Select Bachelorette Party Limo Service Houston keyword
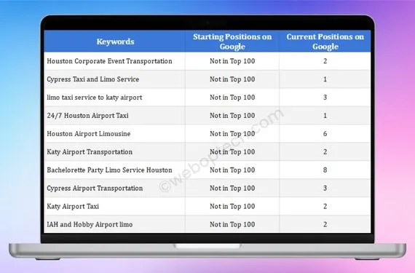The width and height of the screenshot is (415, 273). [x=109, y=170]
